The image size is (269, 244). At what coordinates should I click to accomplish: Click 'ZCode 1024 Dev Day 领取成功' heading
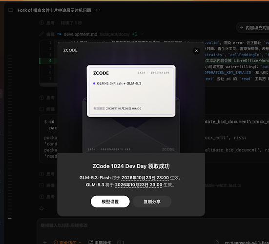point(131,166)
